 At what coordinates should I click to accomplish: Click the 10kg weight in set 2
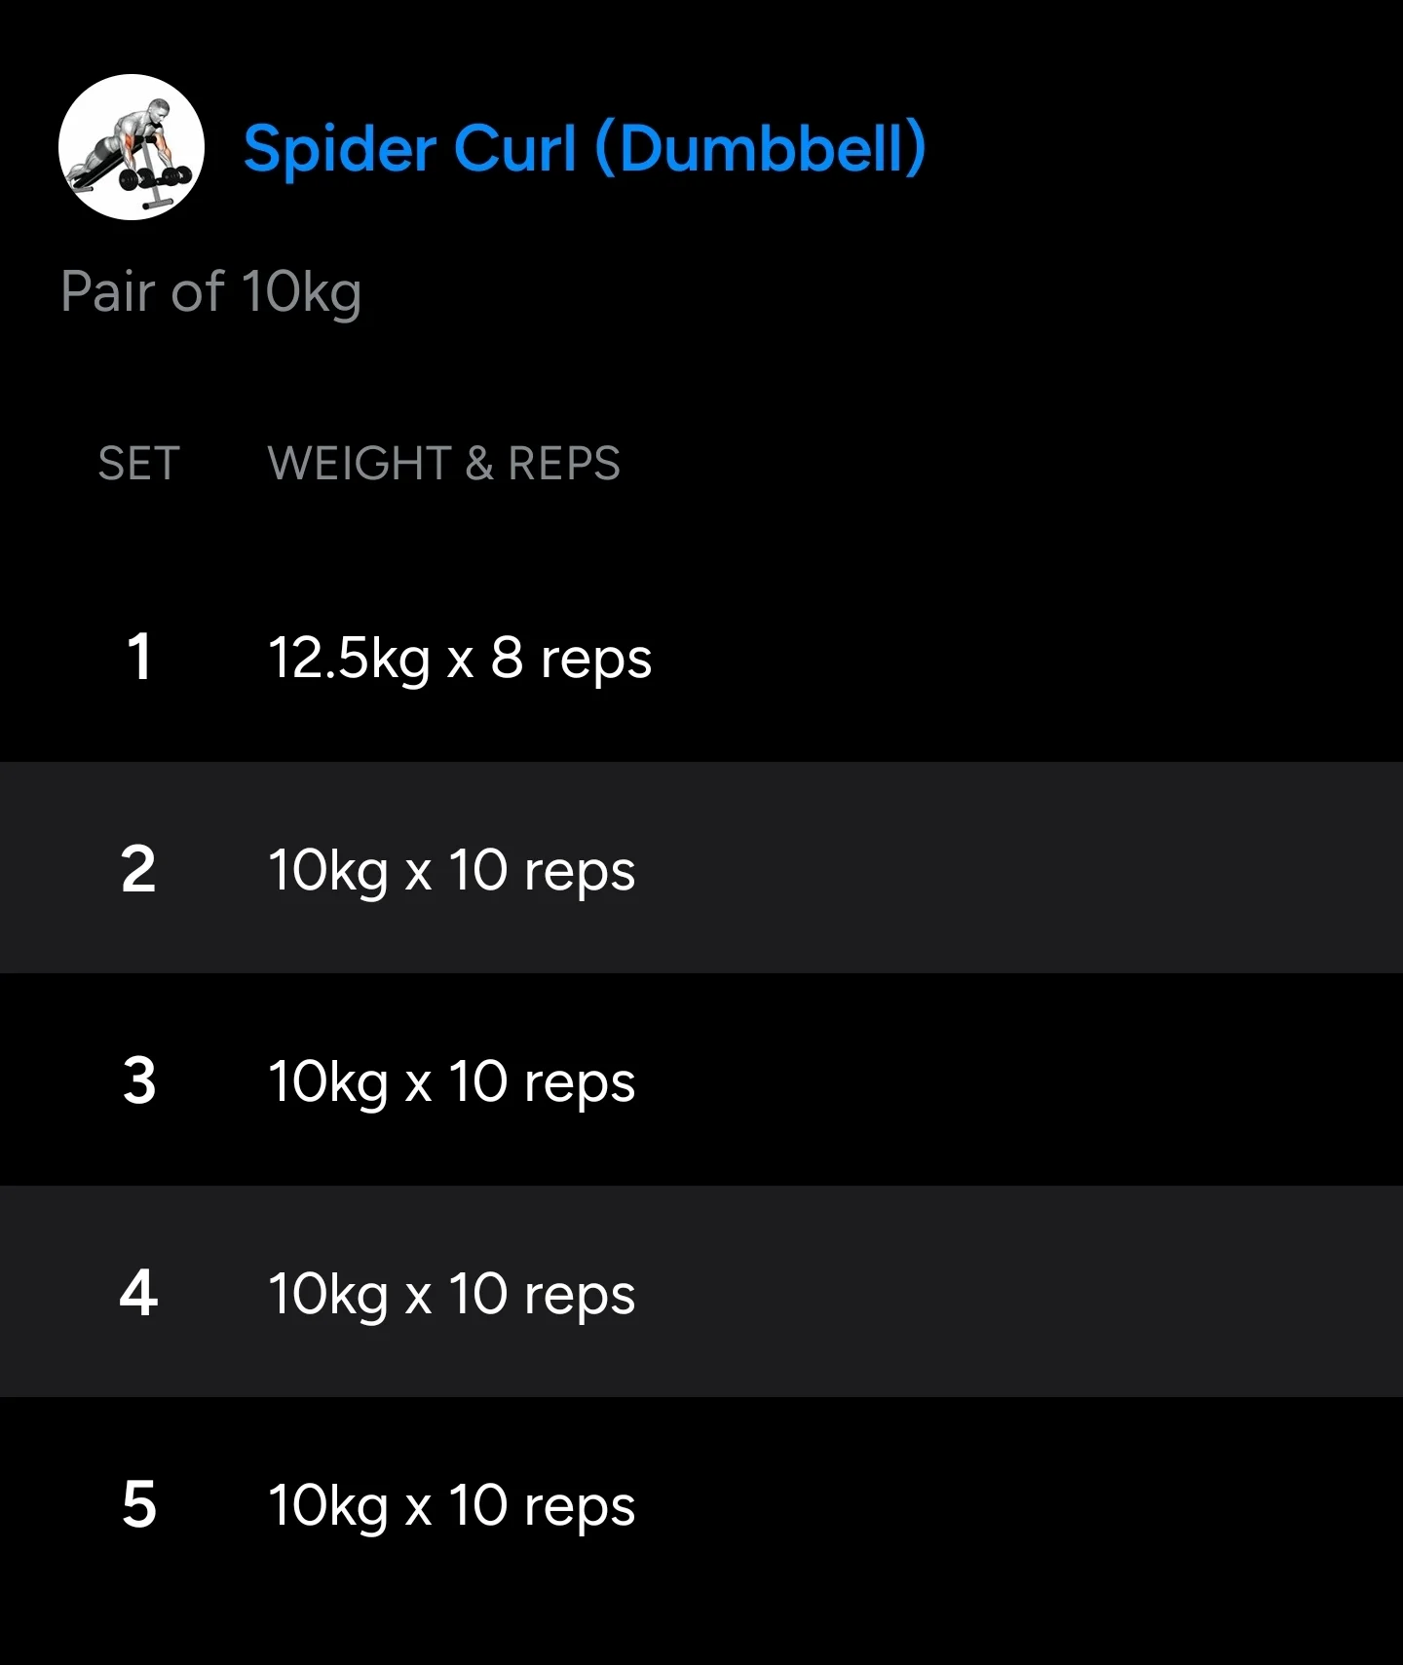point(327,870)
